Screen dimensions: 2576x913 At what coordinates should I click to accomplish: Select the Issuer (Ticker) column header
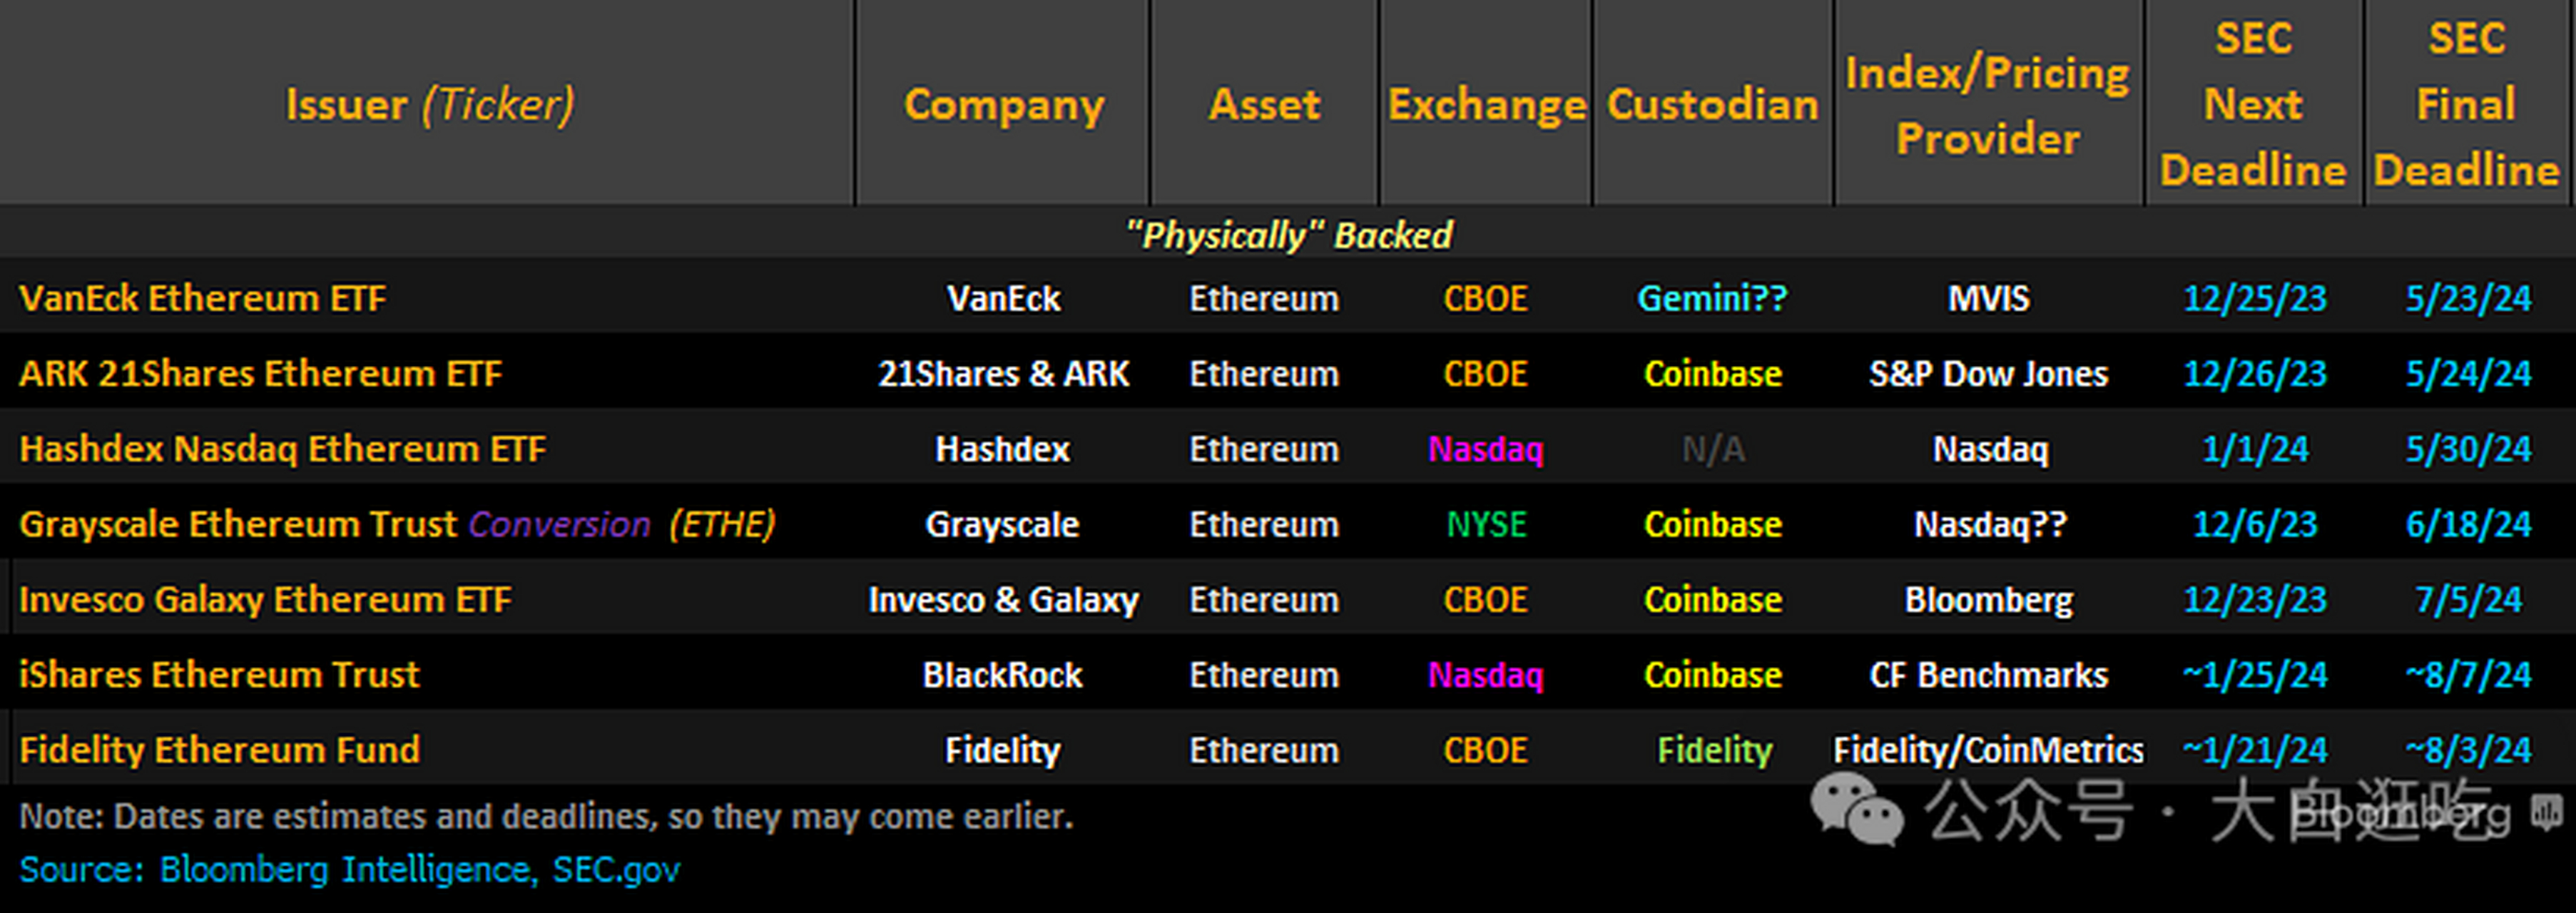point(430,104)
